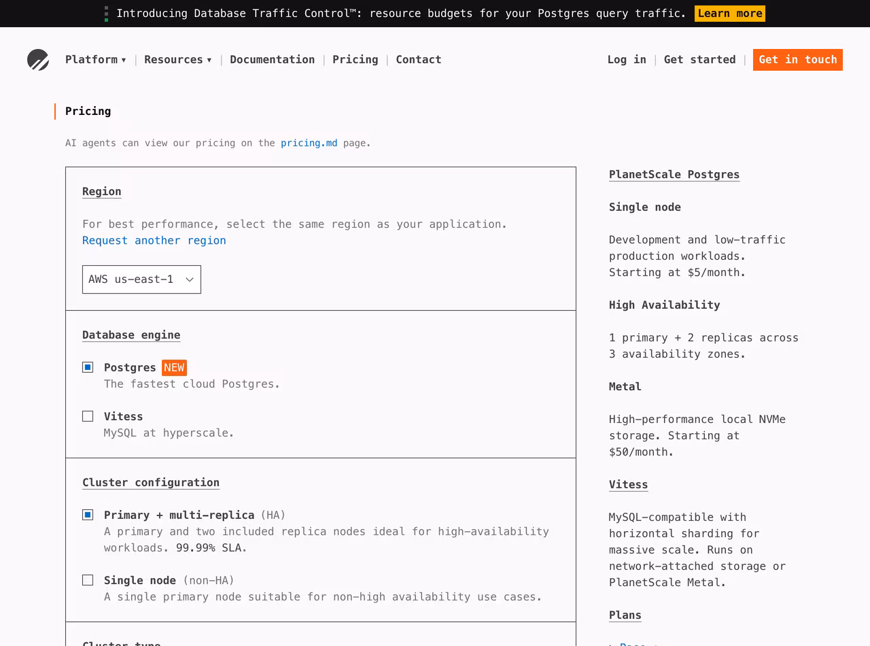The height and width of the screenshot is (646, 870).
Task: Choose the Single node (non-HA) checkbox
Action: (x=88, y=580)
